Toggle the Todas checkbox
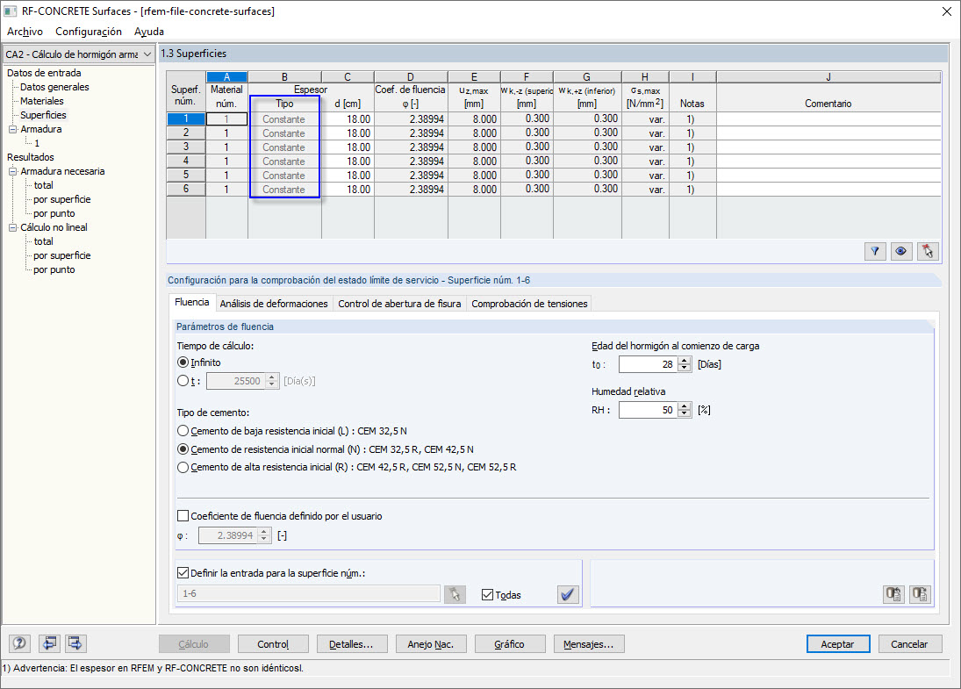Screen dimensions: 961x689 [x=487, y=594]
